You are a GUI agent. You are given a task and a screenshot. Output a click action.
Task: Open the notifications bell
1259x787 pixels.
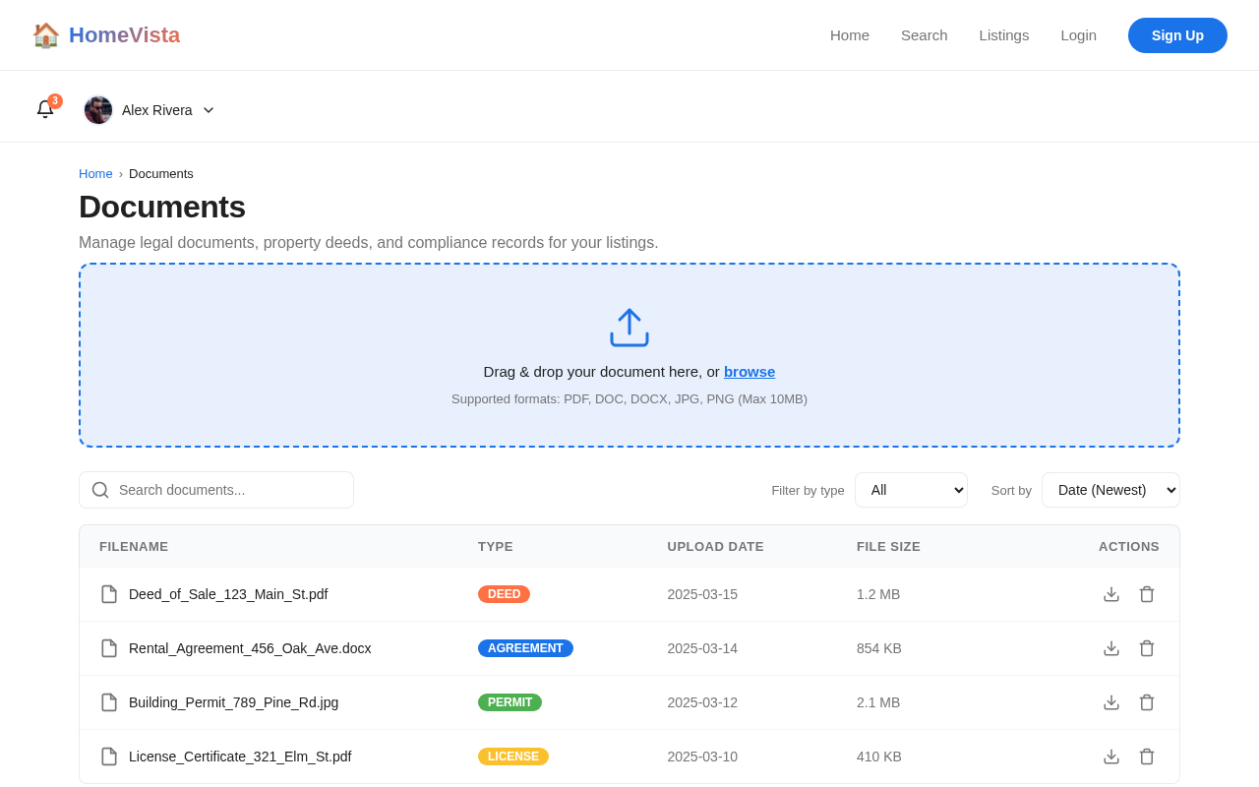pyautogui.click(x=45, y=109)
